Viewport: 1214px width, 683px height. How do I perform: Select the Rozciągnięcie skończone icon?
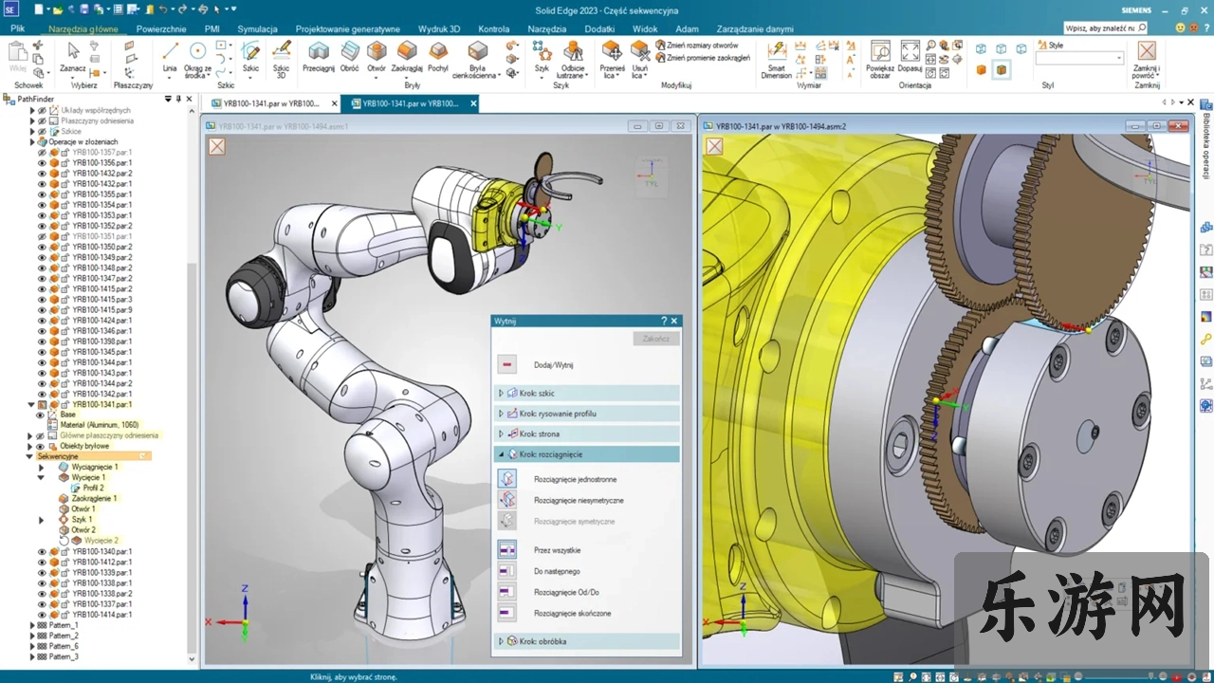[x=507, y=613]
